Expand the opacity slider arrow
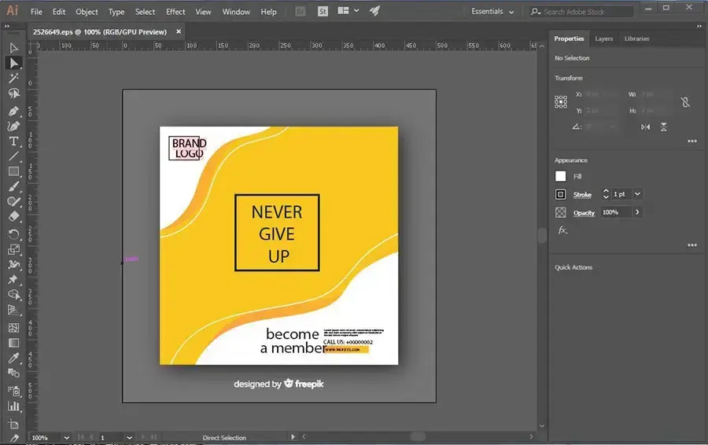 pos(637,212)
